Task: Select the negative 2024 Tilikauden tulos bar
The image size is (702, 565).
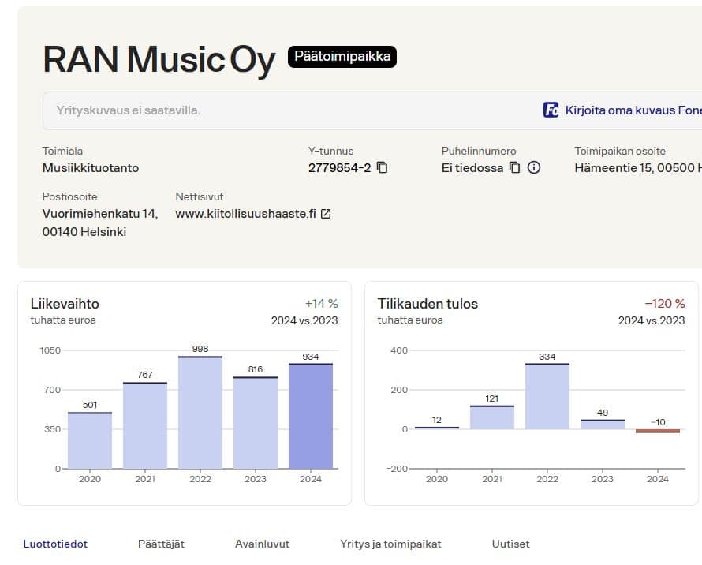Action: point(658,431)
